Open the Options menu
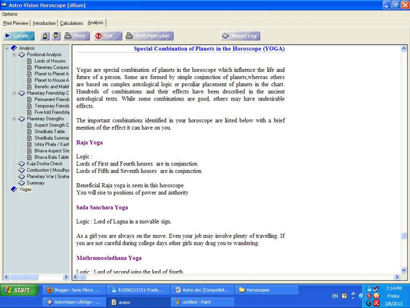The image size is (410, 308). click(x=10, y=14)
